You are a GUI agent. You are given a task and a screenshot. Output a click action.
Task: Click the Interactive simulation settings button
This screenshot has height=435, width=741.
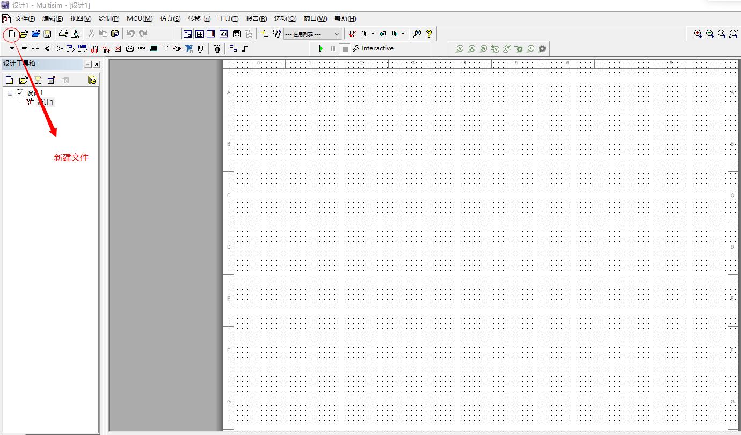(373, 48)
